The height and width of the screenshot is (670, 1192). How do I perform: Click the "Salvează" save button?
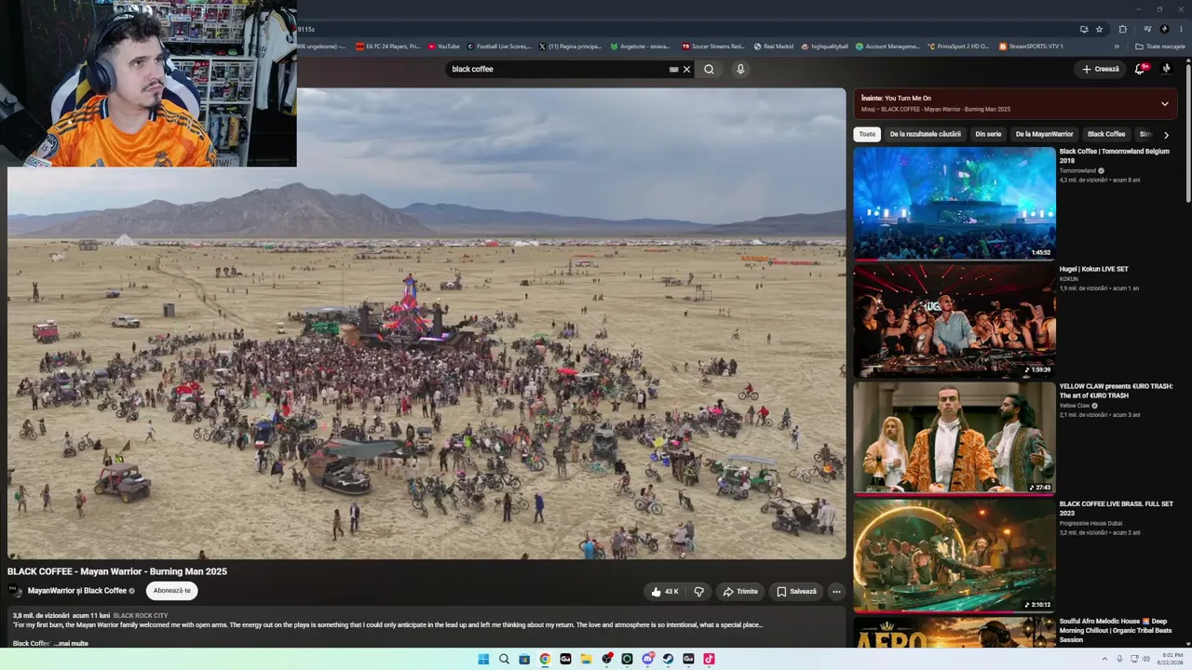pyautogui.click(x=796, y=592)
